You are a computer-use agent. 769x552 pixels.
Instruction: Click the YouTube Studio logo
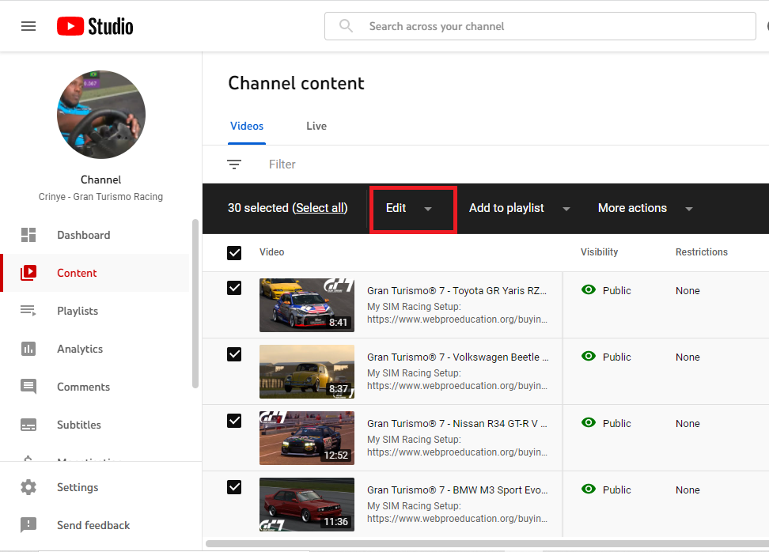click(x=95, y=26)
